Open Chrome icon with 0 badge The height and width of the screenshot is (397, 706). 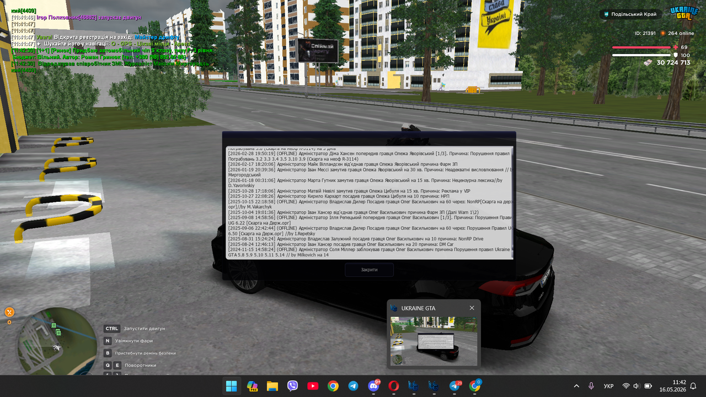[475, 386]
